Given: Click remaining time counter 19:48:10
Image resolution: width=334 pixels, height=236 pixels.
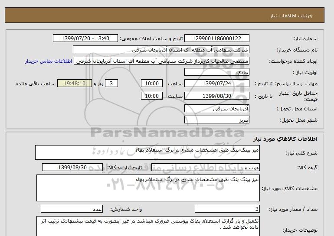Looking at the screenshot, I should pos(75,83).
